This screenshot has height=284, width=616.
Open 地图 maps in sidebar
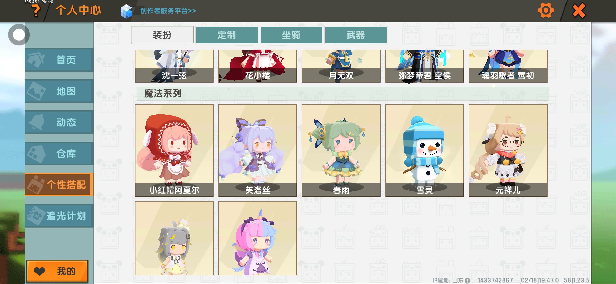coord(59,91)
